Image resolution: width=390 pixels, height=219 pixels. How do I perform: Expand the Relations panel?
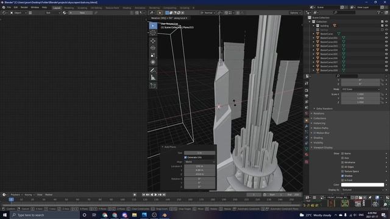click(319, 114)
